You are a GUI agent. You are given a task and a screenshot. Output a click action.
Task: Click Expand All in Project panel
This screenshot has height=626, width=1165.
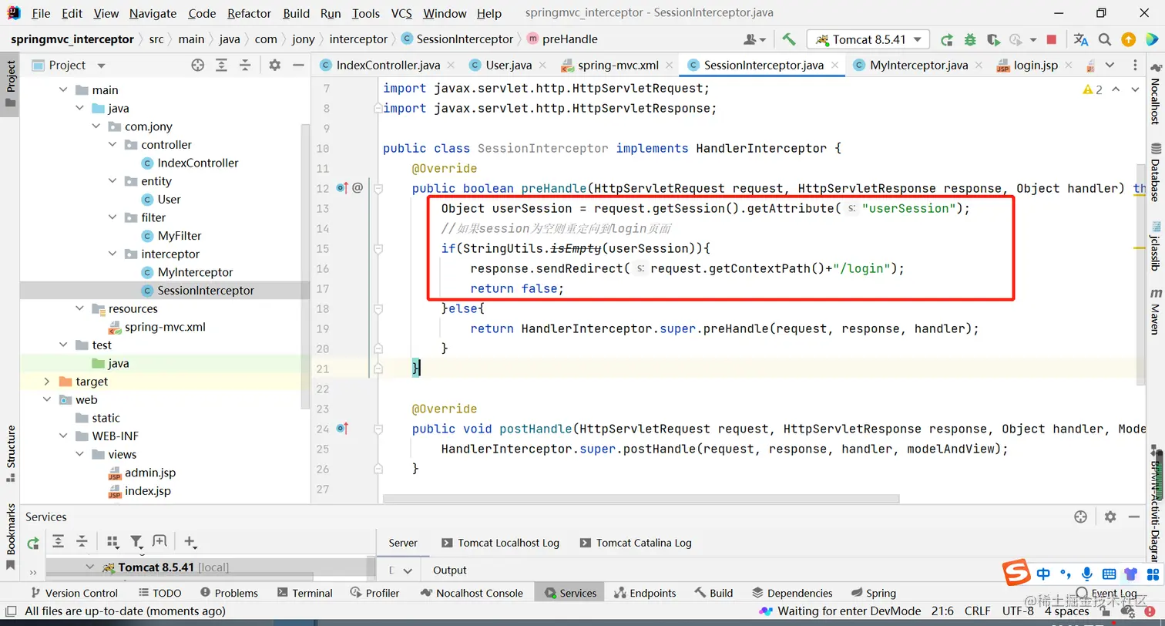coord(221,66)
